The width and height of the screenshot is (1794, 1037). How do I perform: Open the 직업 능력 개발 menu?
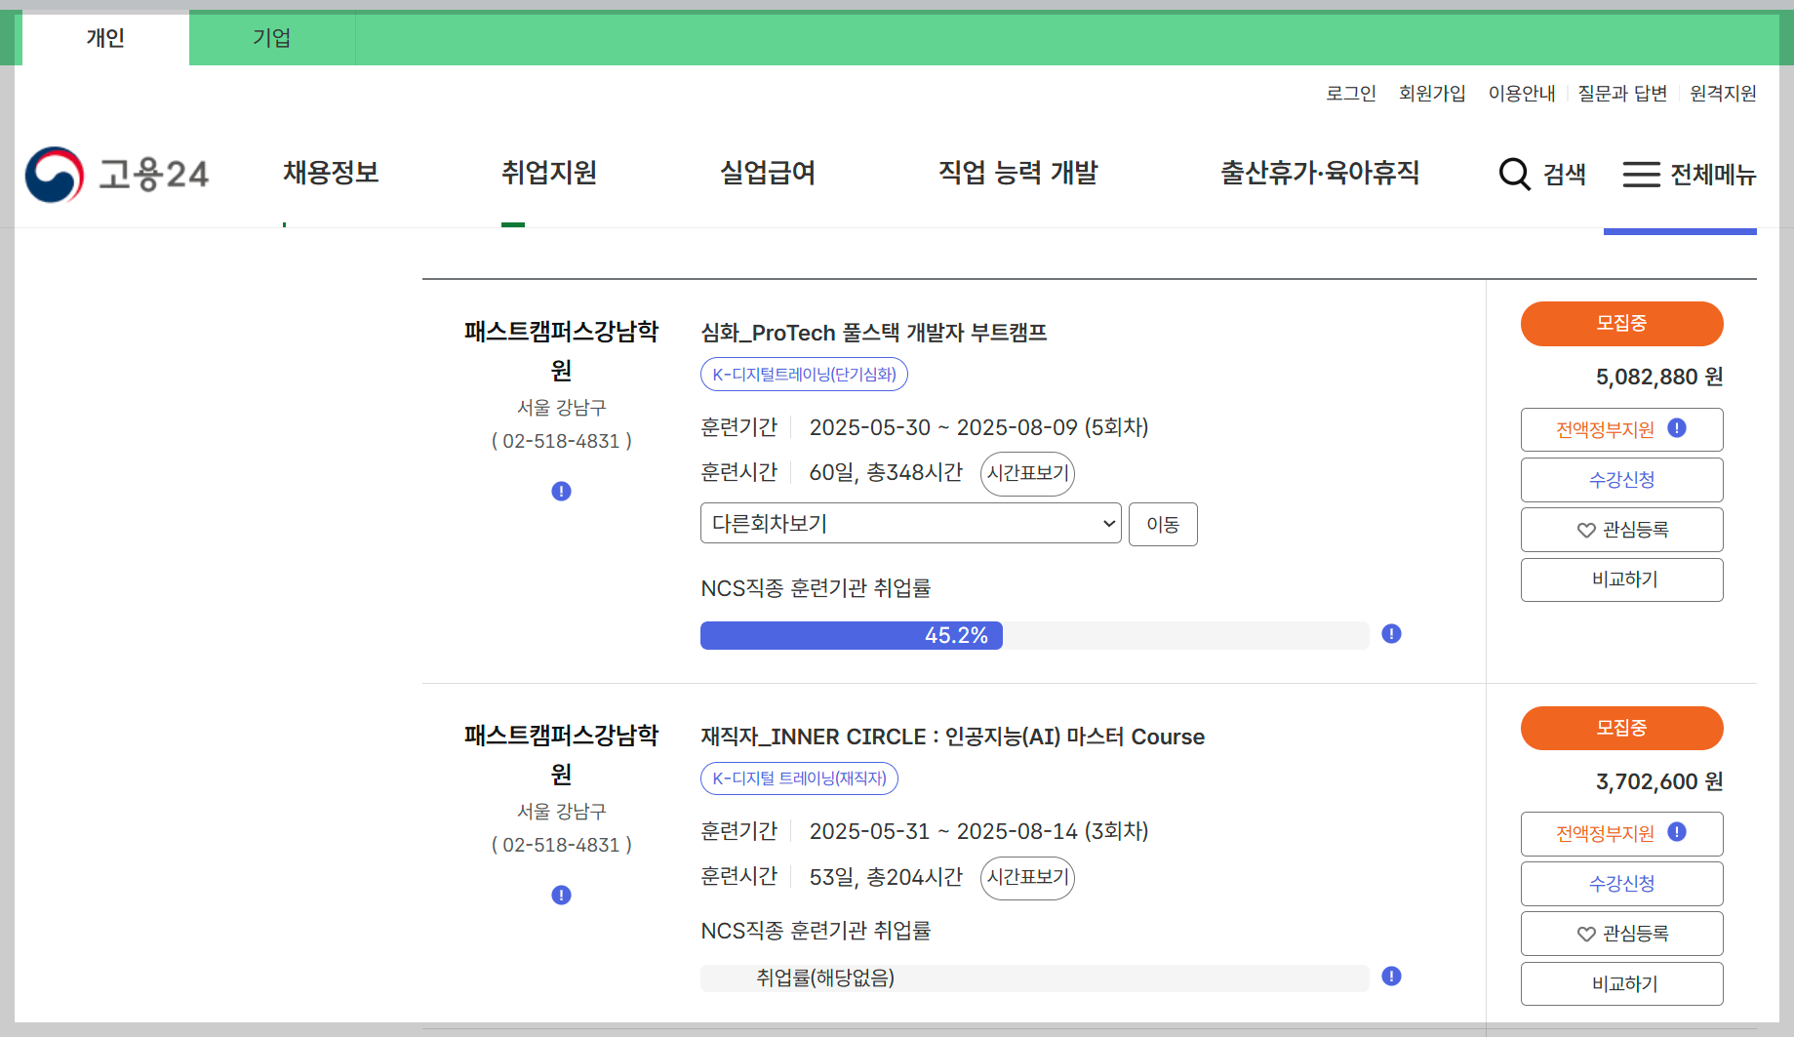[x=1018, y=173]
